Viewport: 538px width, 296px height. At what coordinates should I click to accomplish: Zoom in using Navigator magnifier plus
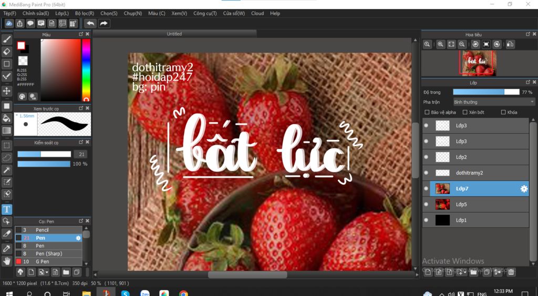(441, 44)
